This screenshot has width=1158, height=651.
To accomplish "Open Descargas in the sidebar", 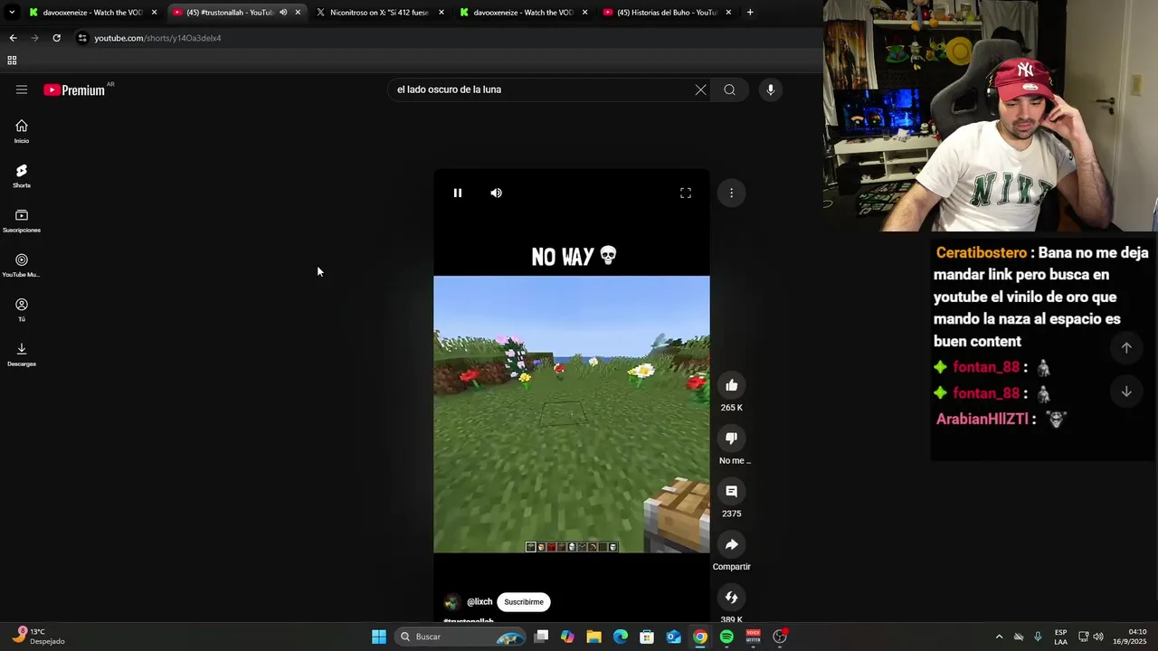I will point(22,354).
